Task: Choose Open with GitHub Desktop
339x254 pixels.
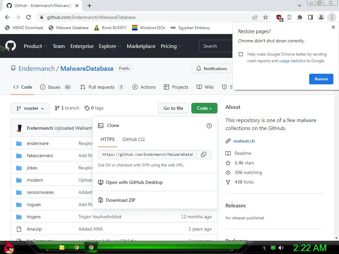Action: [x=130, y=182]
